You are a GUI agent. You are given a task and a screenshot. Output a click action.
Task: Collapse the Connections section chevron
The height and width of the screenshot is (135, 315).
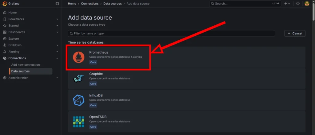pos(57,58)
